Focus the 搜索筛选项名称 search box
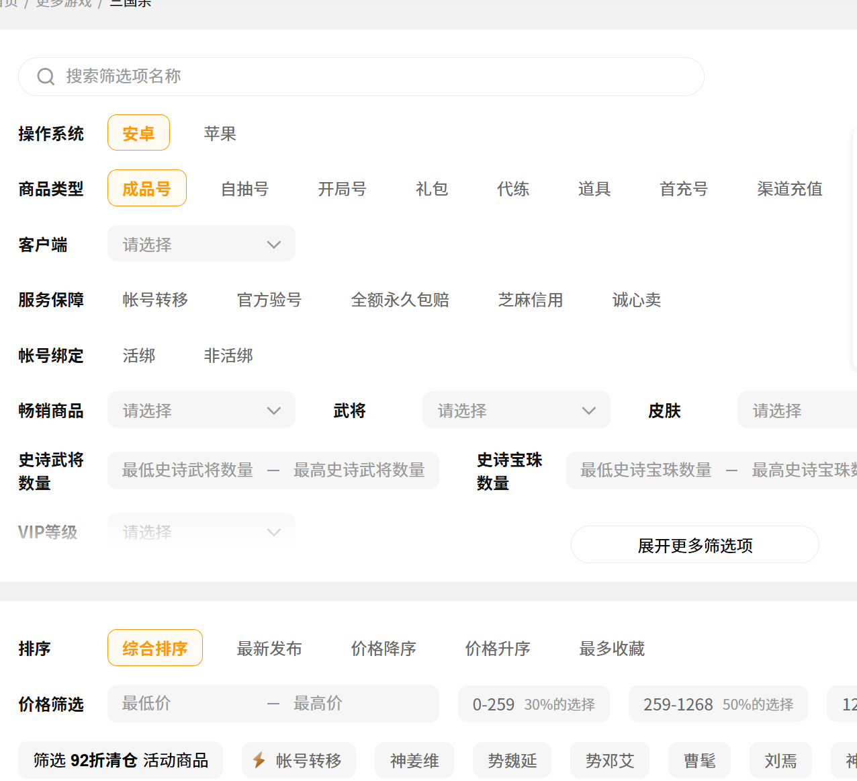The width and height of the screenshot is (857, 781). click(x=369, y=77)
